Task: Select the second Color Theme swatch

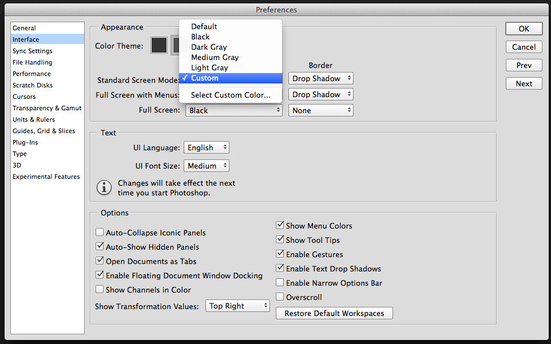Action: tap(175, 45)
